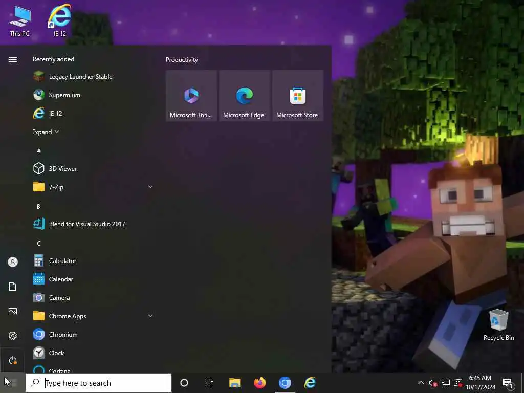Click the C letter section header
Viewport: 524px width, 393px height.
click(39, 243)
